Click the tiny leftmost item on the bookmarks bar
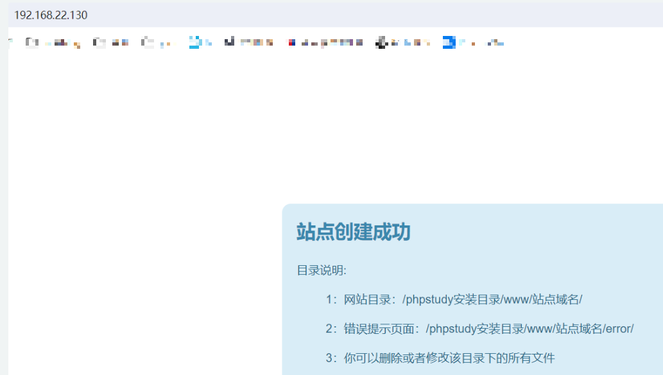Image resolution: width=663 pixels, height=375 pixels. click(11, 43)
